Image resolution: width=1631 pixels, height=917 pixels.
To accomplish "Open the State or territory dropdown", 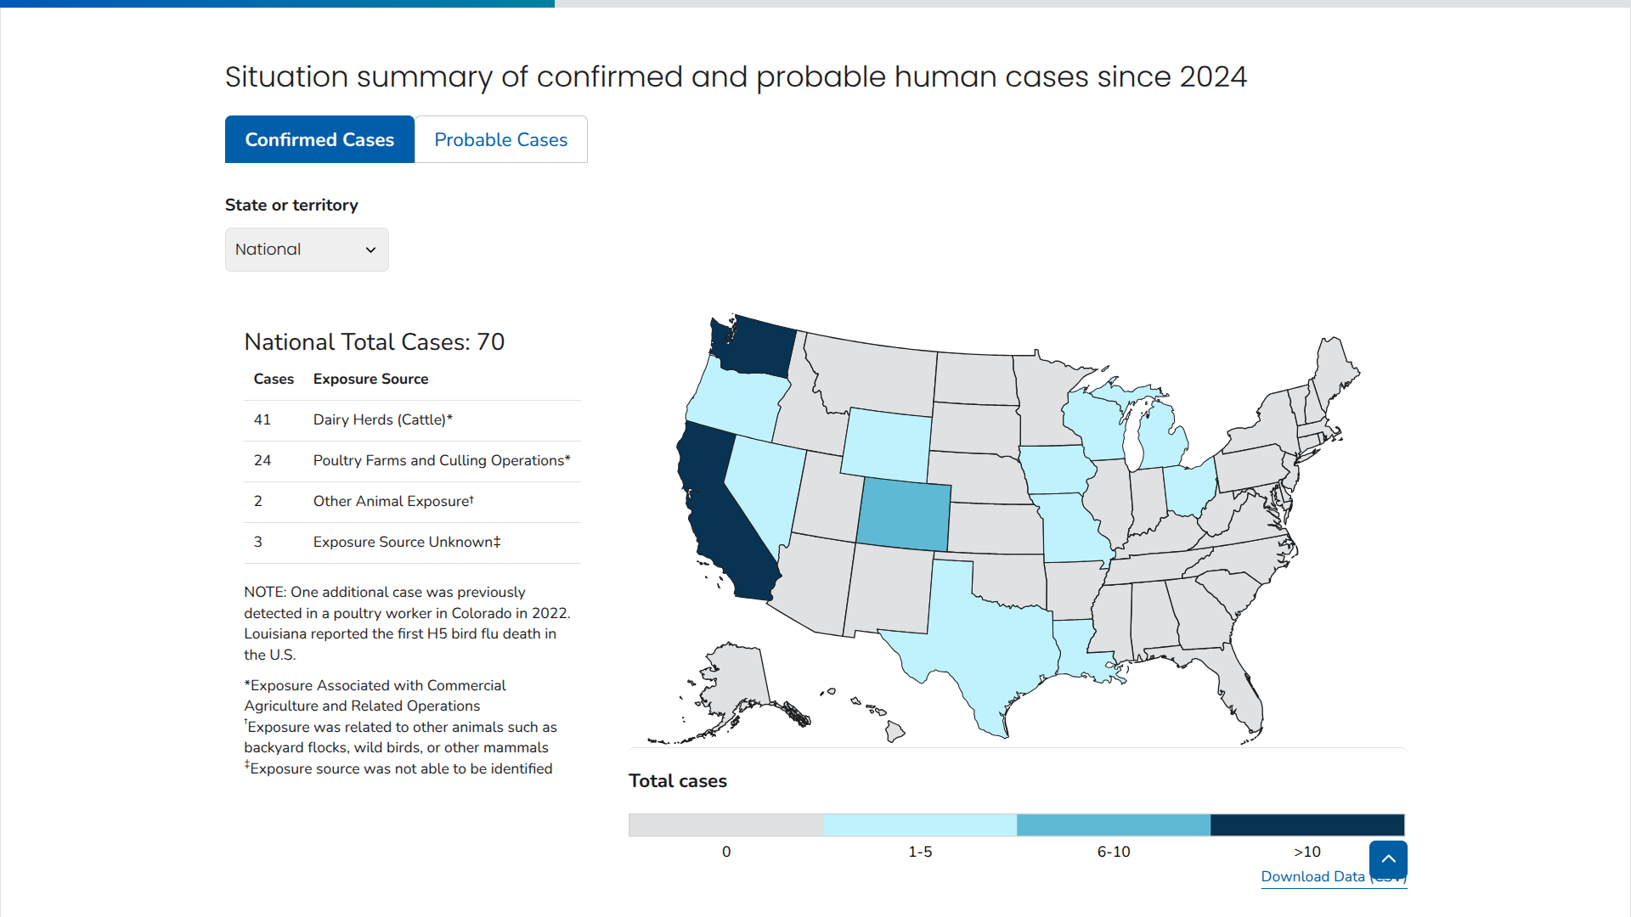I will click(307, 250).
